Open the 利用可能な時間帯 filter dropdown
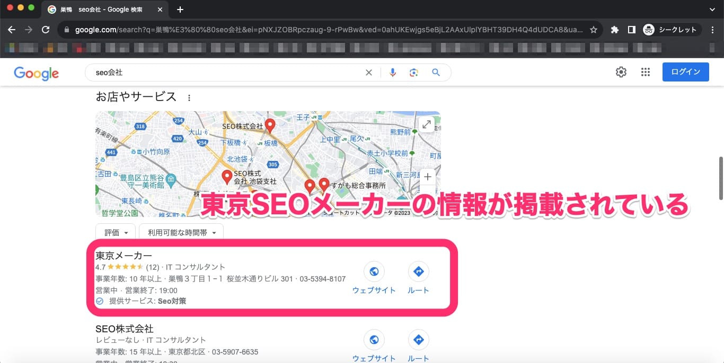This screenshot has height=363, width=724. [181, 232]
